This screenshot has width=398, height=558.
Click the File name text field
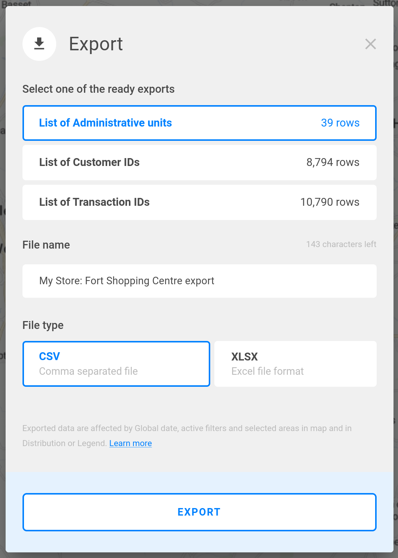199,281
